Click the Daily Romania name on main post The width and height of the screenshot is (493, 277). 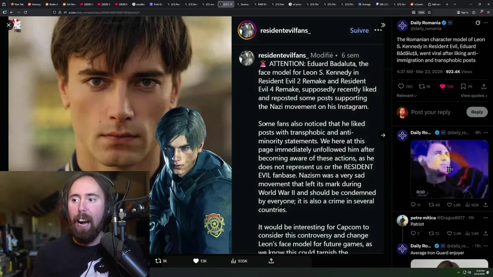425,23
